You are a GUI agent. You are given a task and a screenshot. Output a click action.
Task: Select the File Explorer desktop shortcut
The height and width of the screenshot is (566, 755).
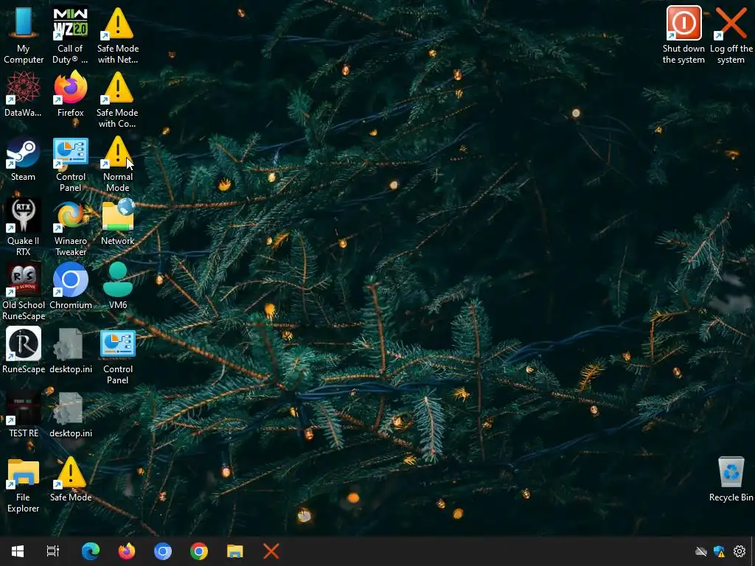point(23,484)
